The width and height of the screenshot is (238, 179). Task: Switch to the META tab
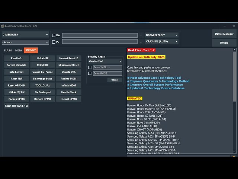pyautogui.click(x=19, y=50)
